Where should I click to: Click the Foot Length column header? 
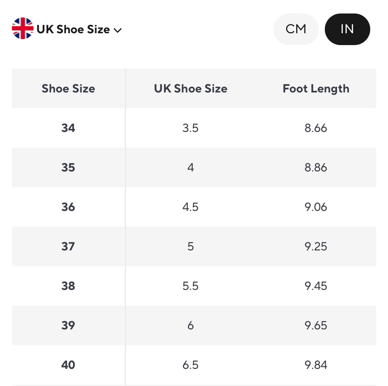tap(316, 89)
